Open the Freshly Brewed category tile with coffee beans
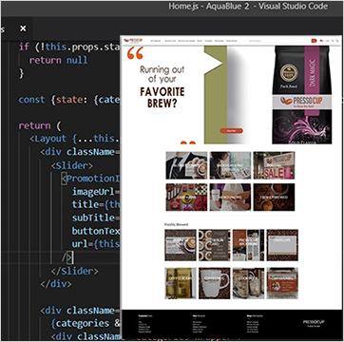344x342 pixels. pyautogui.click(x=274, y=197)
